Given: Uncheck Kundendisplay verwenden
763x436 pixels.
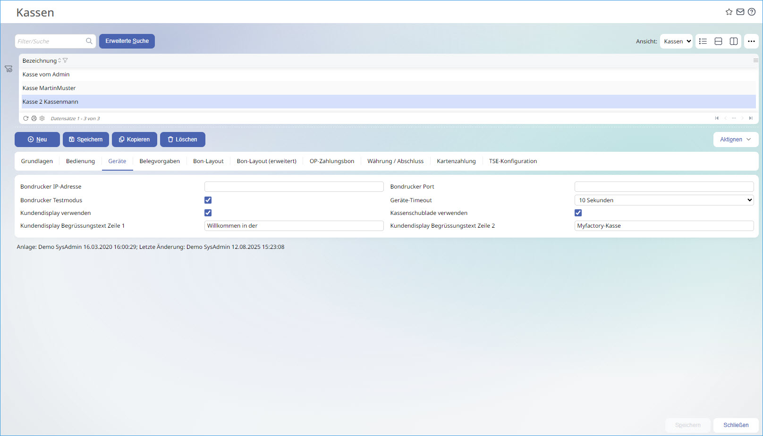Looking at the screenshot, I should pos(208,213).
